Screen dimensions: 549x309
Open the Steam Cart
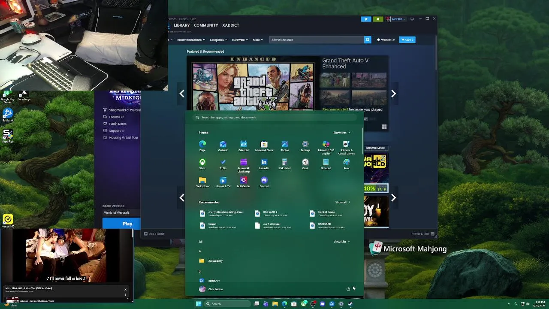tap(407, 39)
